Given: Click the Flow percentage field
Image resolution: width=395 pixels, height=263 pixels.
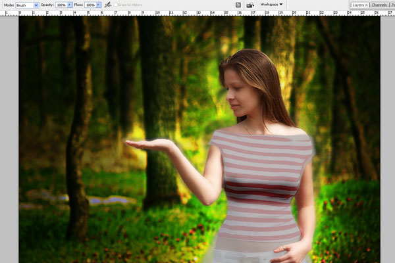Looking at the screenshot, I should 90,5.
